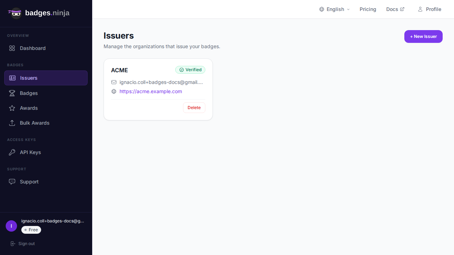Click the Verified status badge
This screenshot has width=454, height=255.
190,70
